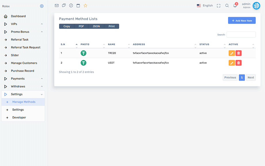
Task: Expand the Withdraws sidebar menu
Action: [x=23, y=86]
